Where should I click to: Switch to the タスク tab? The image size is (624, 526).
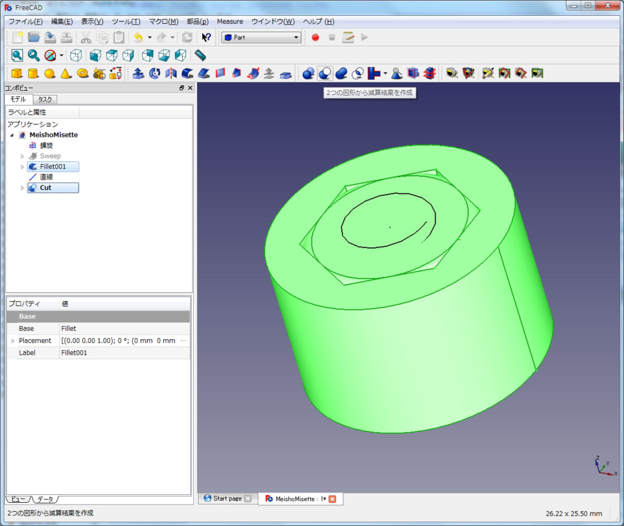pos(44,99)
